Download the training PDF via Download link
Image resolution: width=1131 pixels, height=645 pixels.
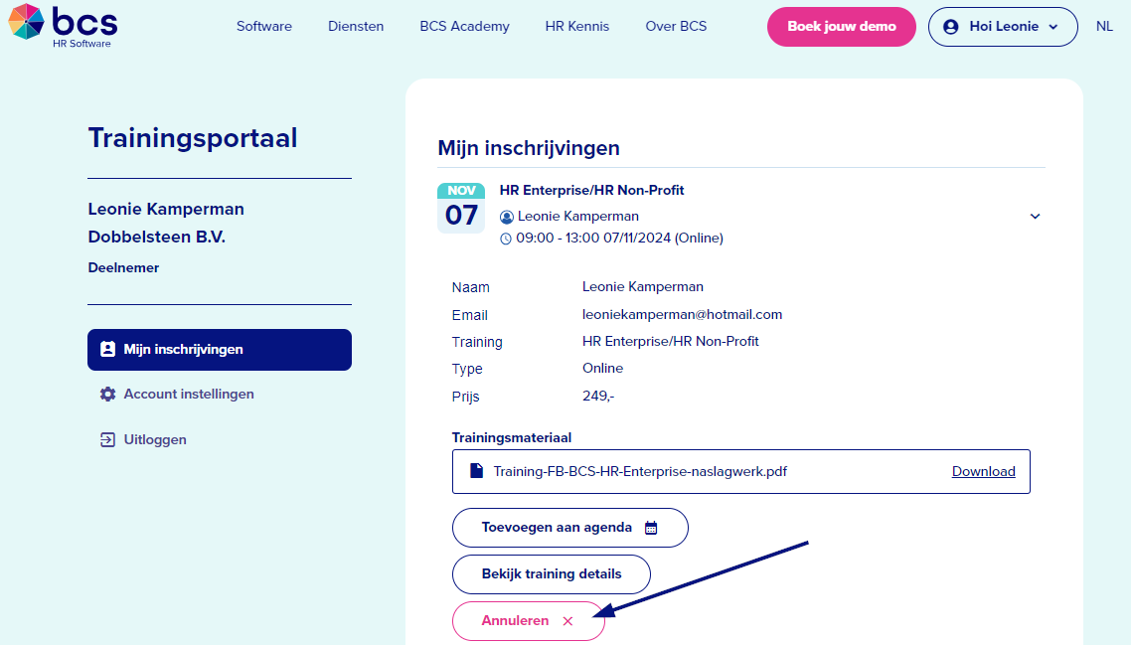pyautogui.click(x=983, y=471)
